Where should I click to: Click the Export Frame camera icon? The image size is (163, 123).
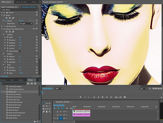point(124,97)
